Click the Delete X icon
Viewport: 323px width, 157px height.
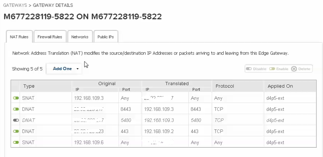pos(294,69)
